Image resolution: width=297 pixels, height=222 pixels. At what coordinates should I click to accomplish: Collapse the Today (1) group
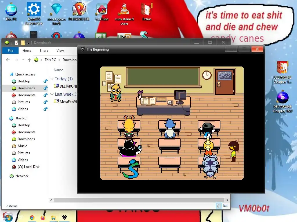[x=52, y=79]
